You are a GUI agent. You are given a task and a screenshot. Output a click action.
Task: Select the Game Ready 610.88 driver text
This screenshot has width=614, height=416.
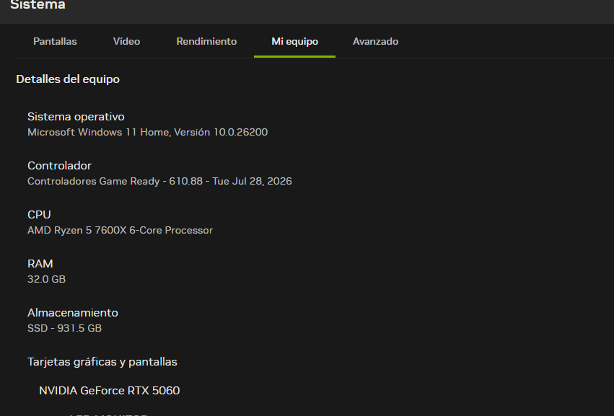159,181
